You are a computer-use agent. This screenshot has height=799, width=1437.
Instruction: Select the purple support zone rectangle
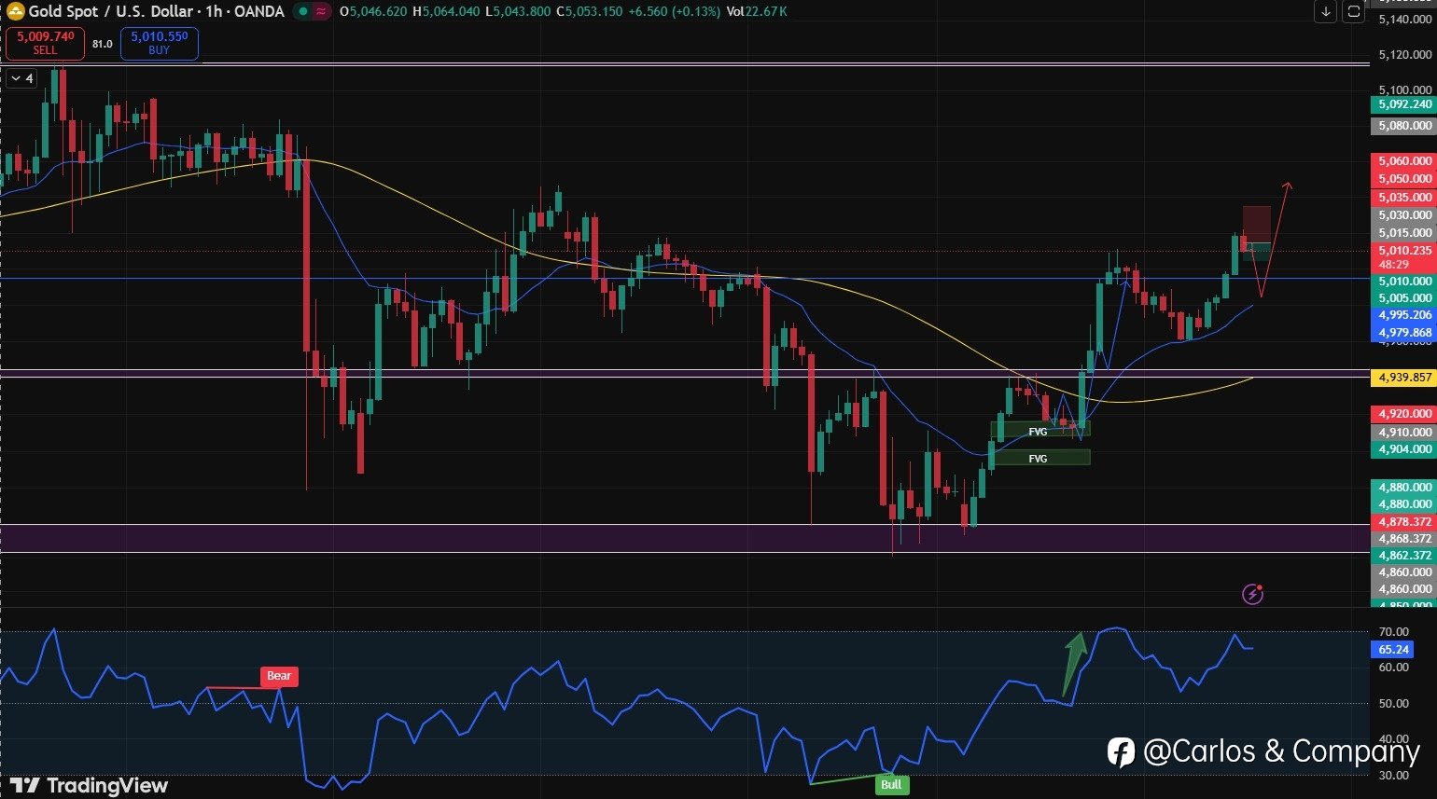point(685,538)
